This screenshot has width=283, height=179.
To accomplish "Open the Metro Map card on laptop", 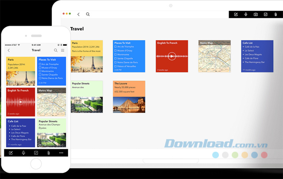I will (214, 56).
